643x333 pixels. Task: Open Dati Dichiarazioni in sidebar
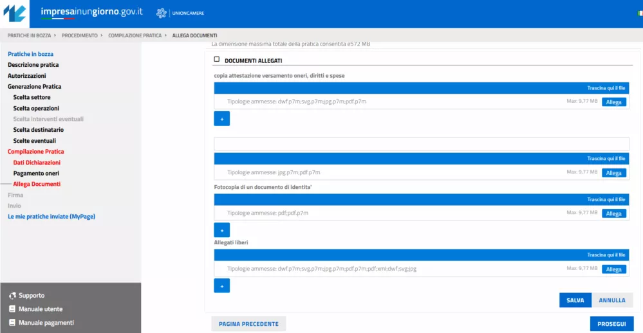point(37,163)
